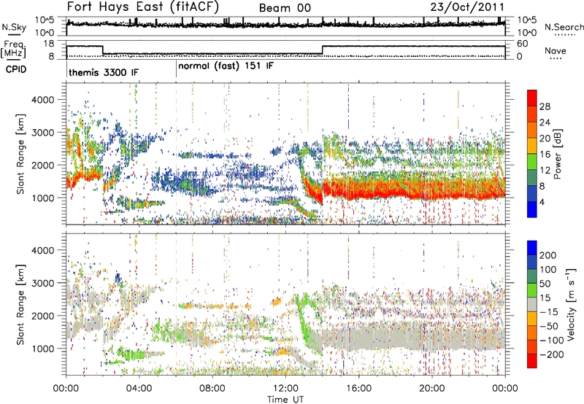
Task: Select 'Slant Range [km]' label of power panel
Action: tap(20, 154)
